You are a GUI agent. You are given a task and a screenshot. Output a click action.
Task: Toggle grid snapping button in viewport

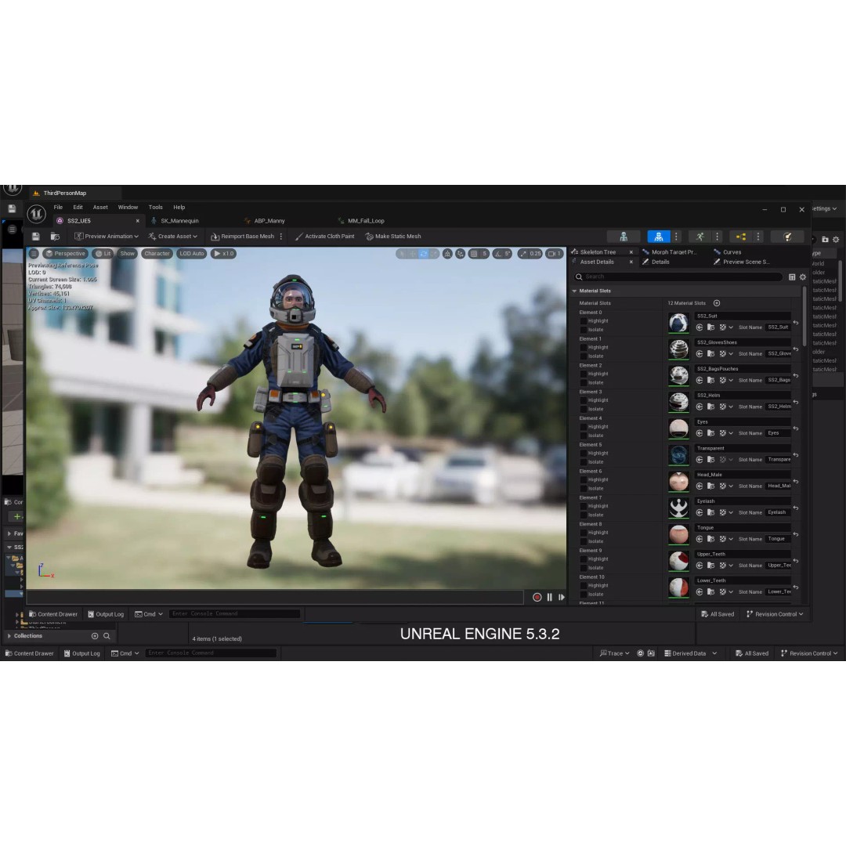click(473, 254)
